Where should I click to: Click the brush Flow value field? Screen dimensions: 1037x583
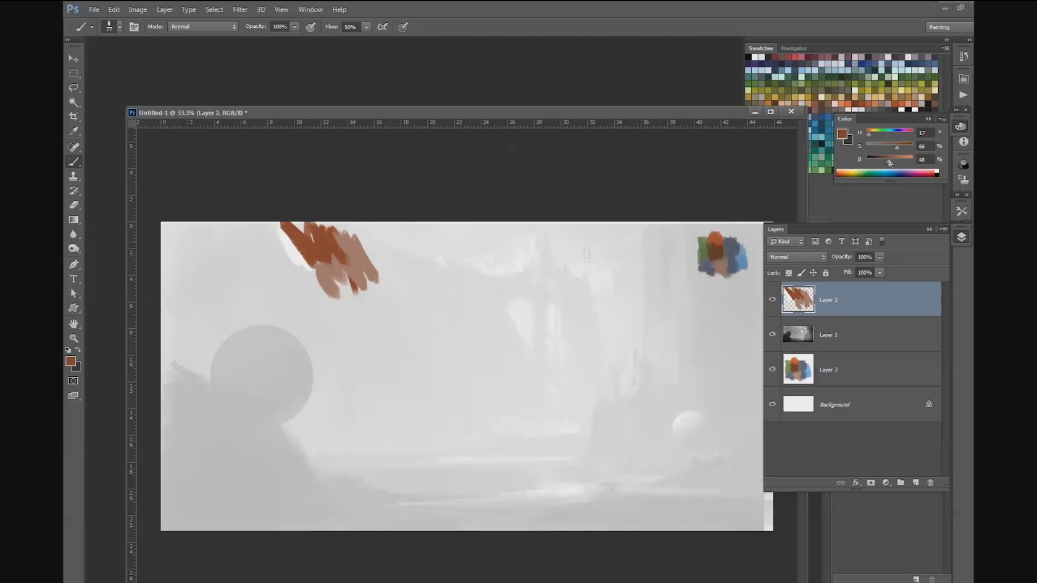pos(350,27)
